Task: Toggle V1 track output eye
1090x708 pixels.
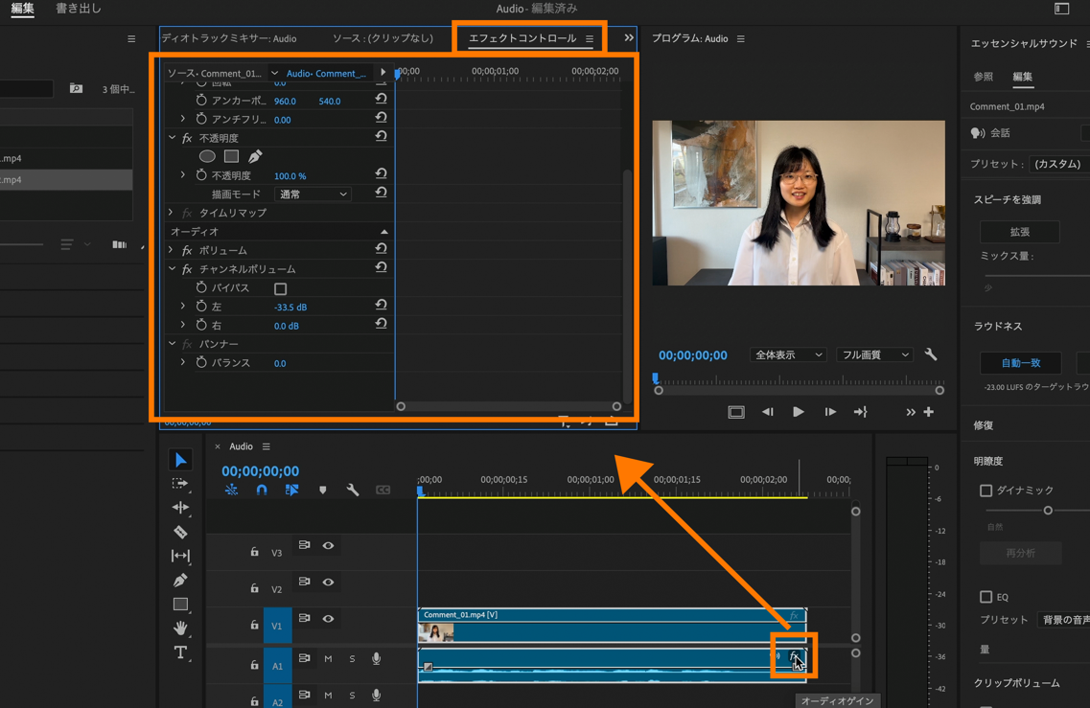Action: click(x=328, y=618)
